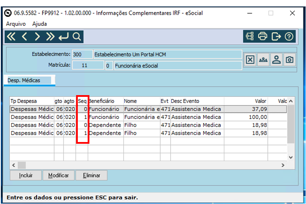Click Filho in the last data row
Screen dimensions: 306x204
pyautogui.click(x=130, y=133)
